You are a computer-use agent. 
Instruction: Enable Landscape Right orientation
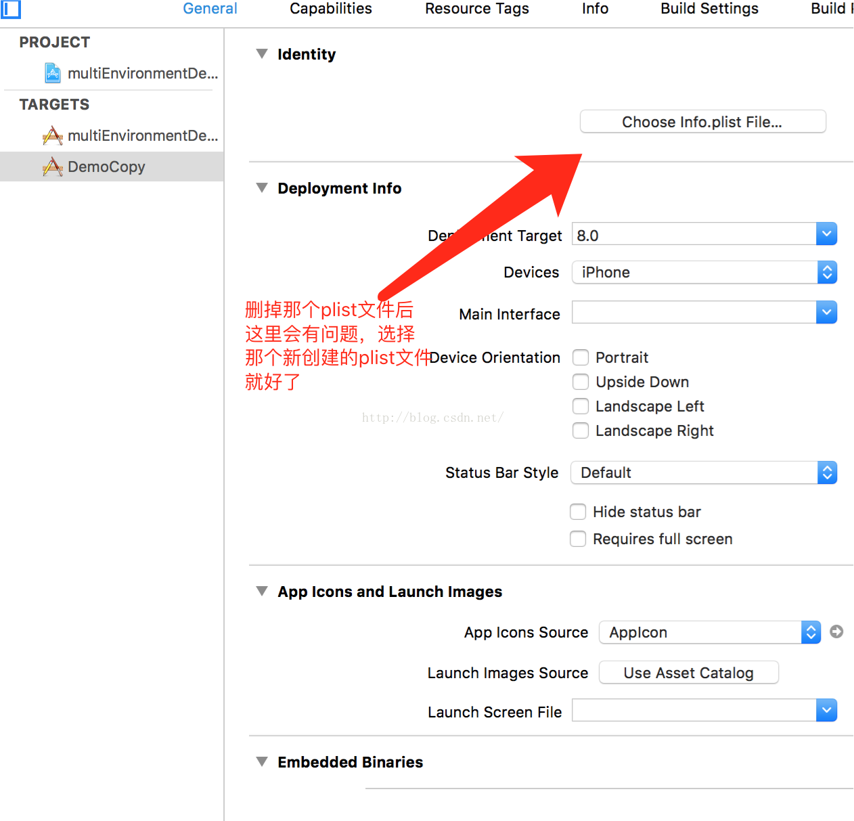(x=581, y=430)
